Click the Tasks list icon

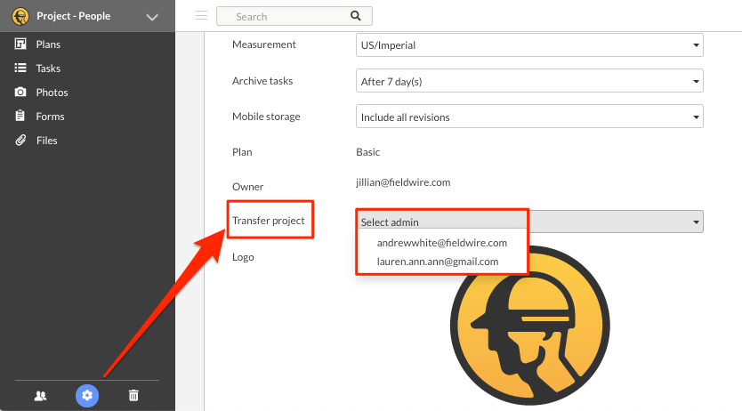(x=20, y=68)
